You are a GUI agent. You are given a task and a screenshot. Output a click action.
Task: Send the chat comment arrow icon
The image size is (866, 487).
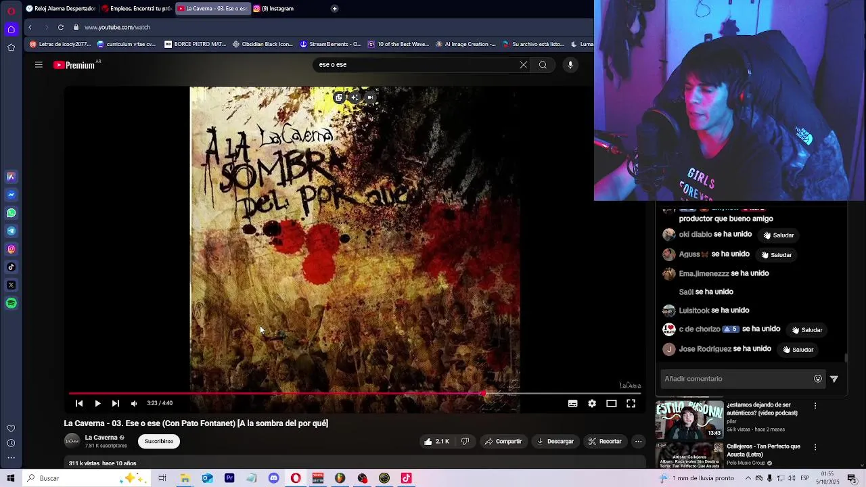coord(834,379)
